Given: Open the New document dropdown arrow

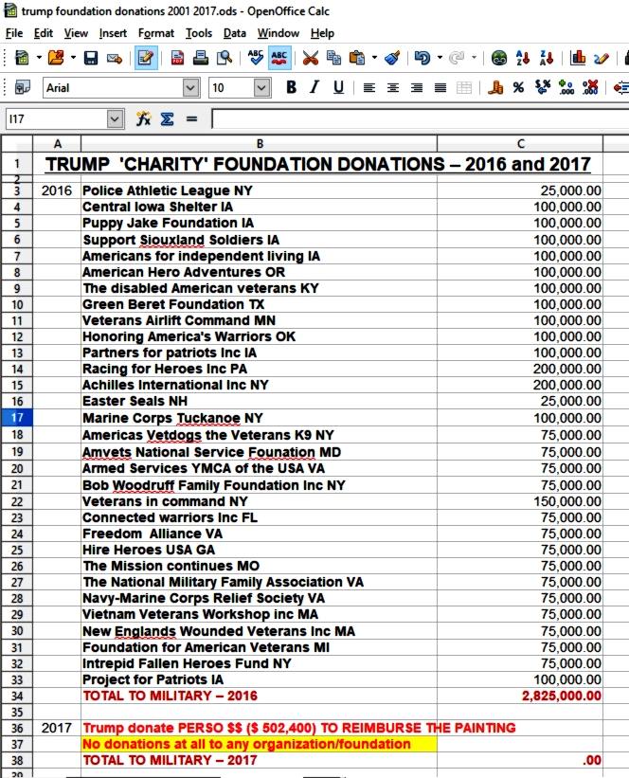Looking at the screenshot, I should (x=39, y=58).
